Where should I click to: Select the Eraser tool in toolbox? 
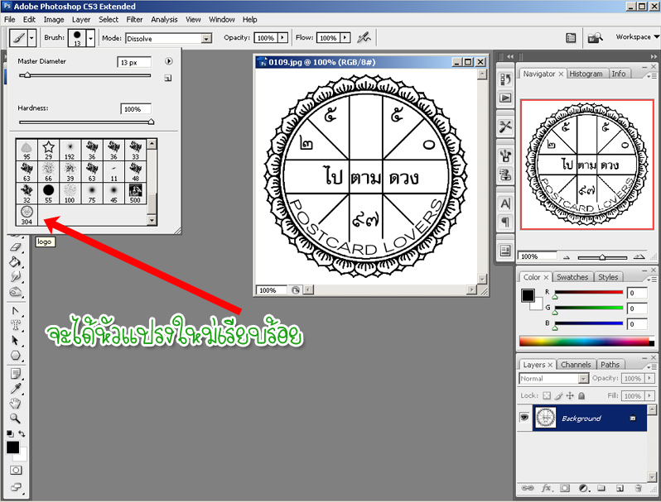pyautogui.click(x=16, y=247)
